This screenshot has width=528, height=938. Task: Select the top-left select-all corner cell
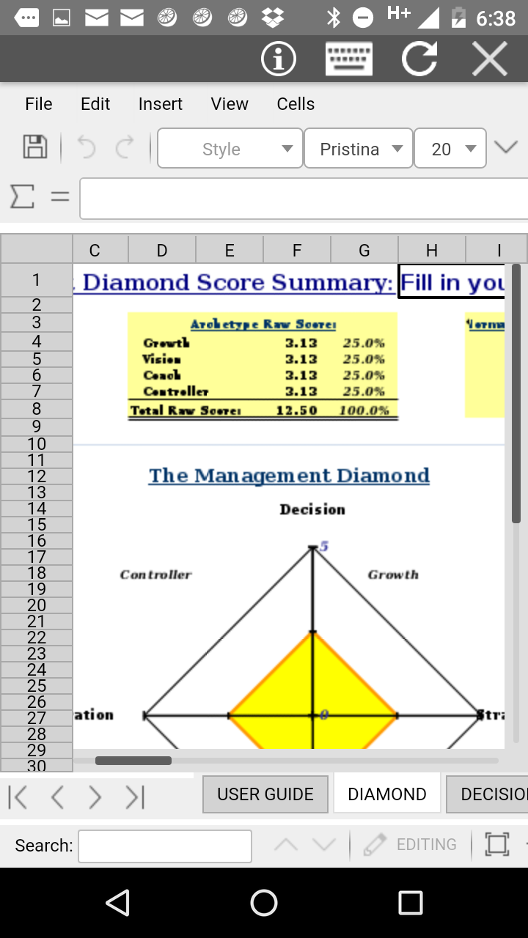[x=37, y=249]
